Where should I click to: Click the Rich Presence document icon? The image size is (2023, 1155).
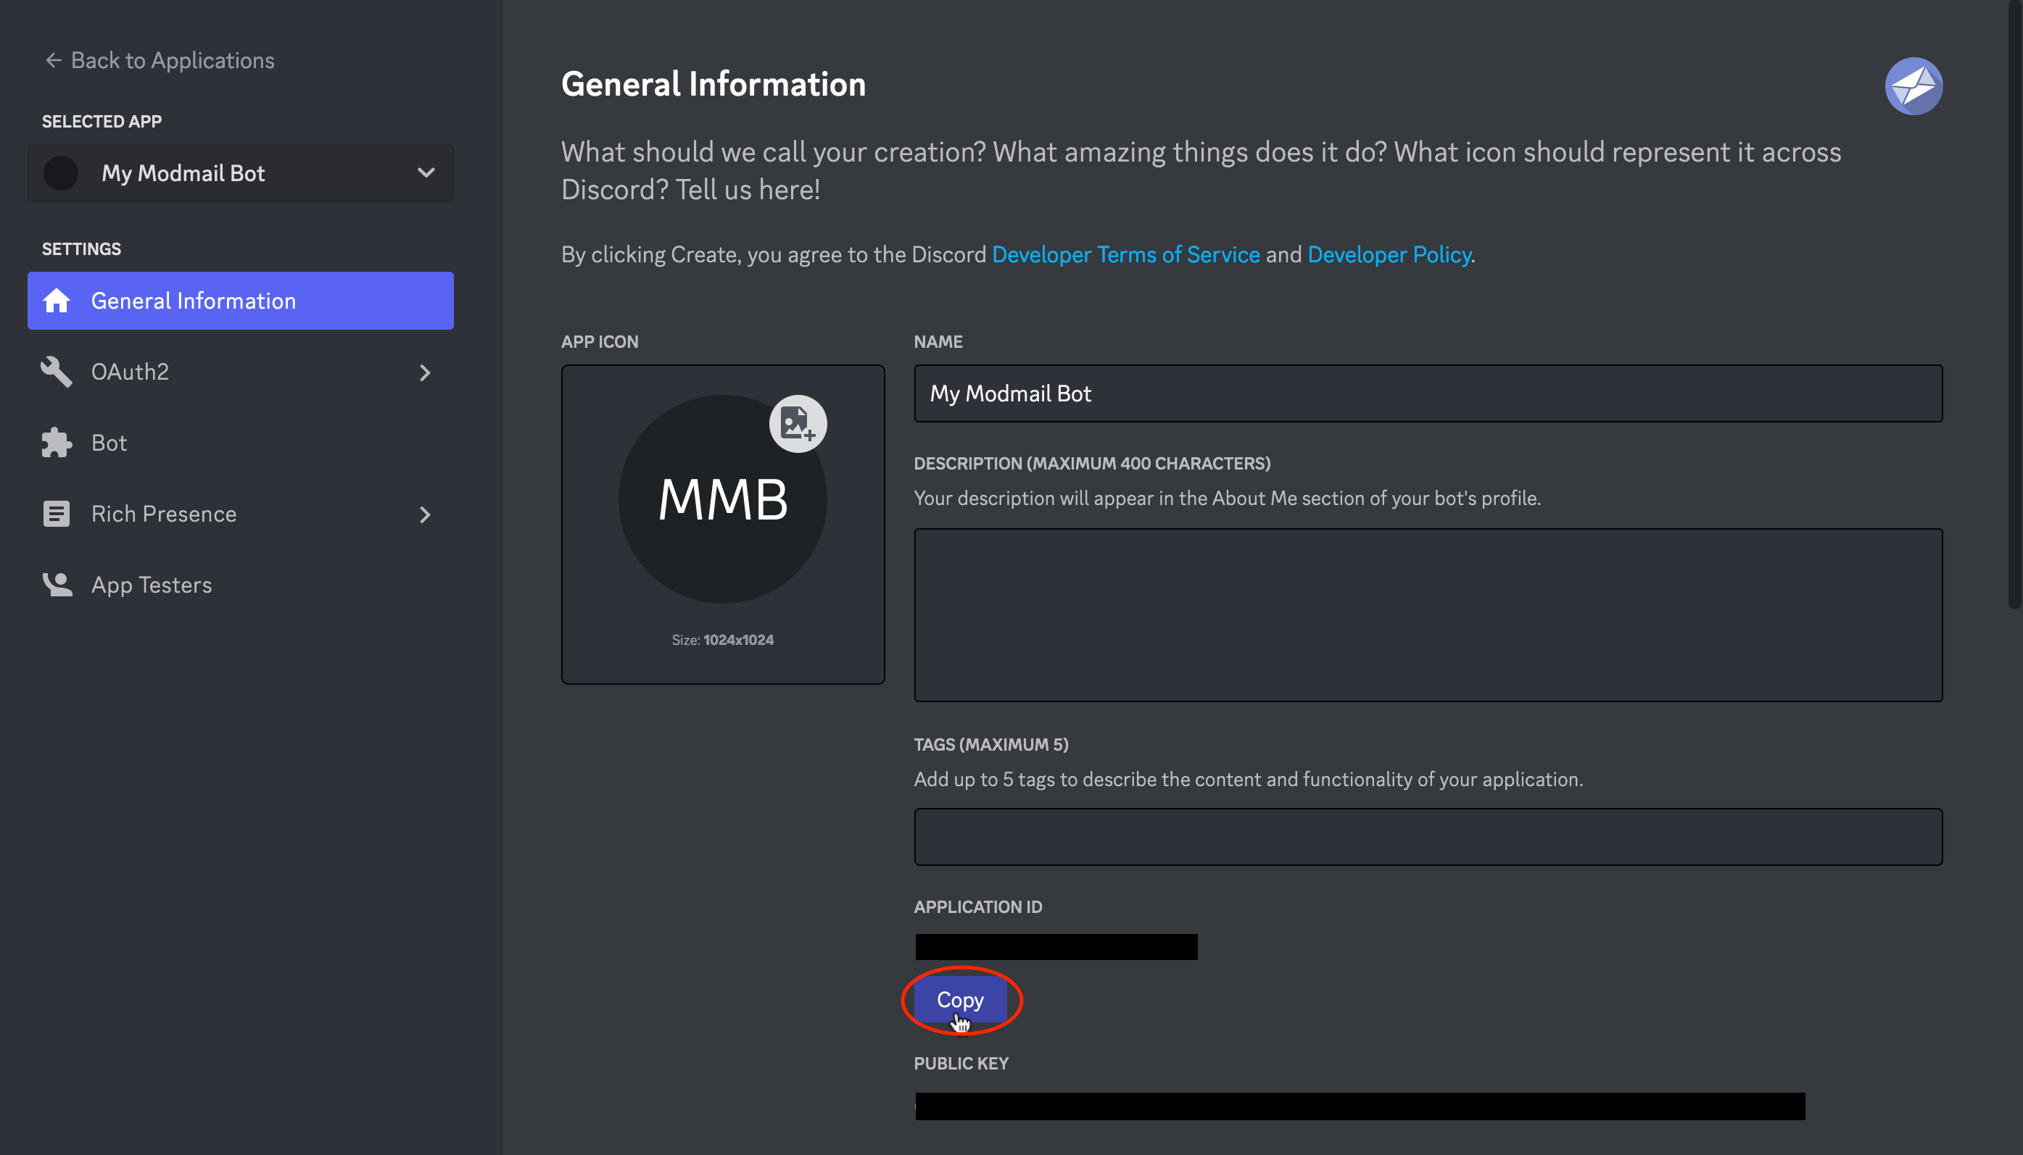coord(57,514)
